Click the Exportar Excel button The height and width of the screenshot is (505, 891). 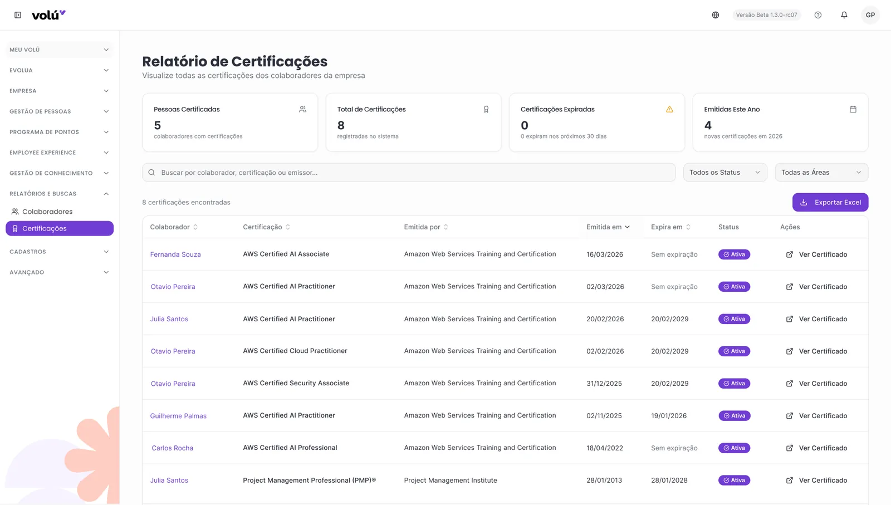click(x=830, y=202)
